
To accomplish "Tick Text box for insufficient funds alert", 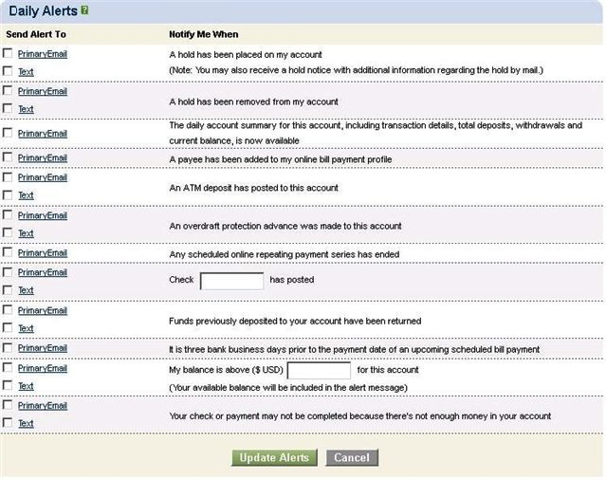I will point(8,424).
